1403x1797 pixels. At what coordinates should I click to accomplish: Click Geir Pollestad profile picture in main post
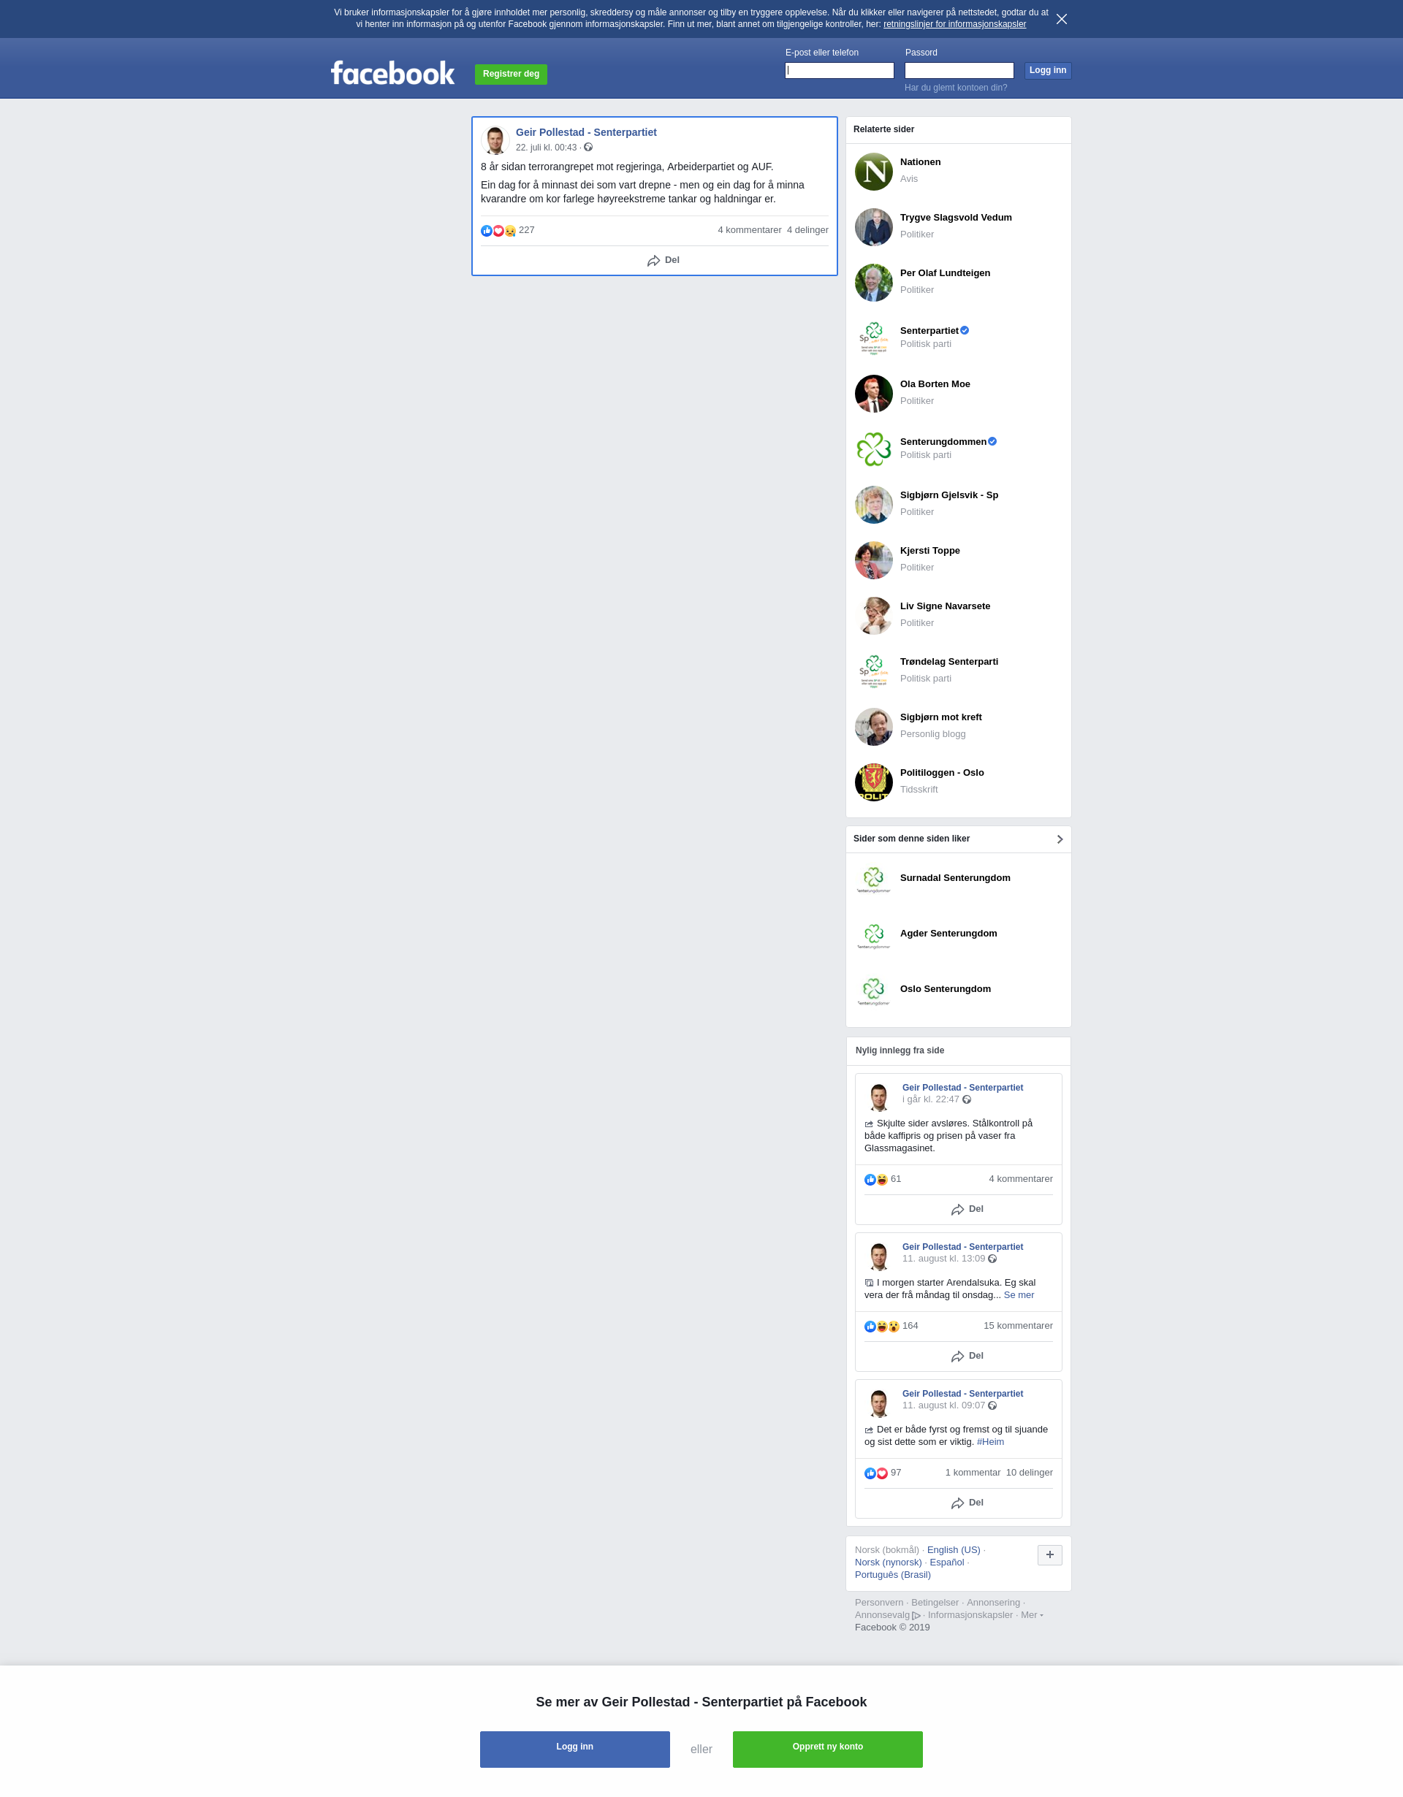point(495,140)
